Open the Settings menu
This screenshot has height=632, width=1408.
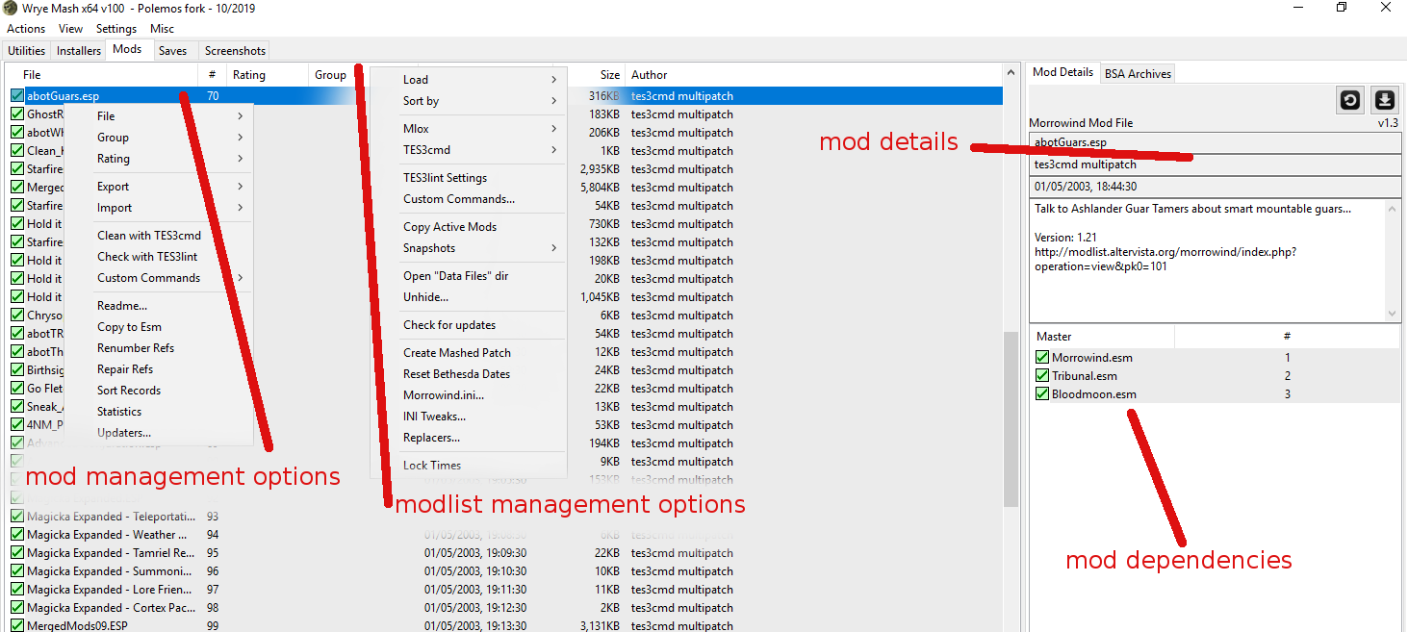pyautogui.click(x=116, y=29)
